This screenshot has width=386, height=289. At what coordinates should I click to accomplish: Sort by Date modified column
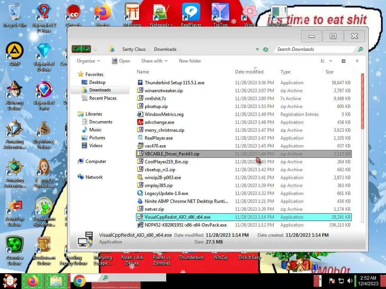255,72
